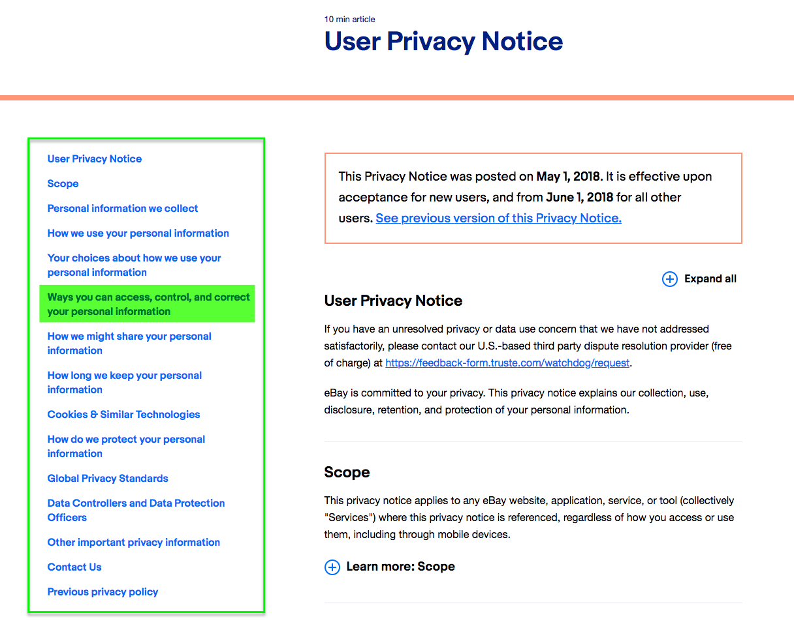This screenshot has height=628, width=794.
Task: Open the truste.com watchdog request link
Action: click(x=507, y=363)
